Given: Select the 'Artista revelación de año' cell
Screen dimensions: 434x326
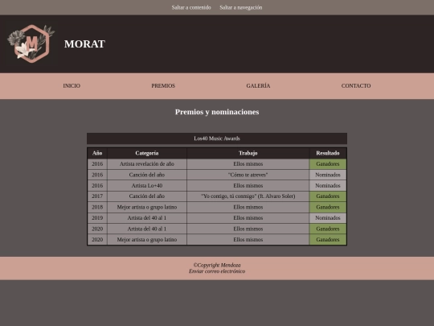Looking at the screenshot, I should (x=147, y=164).
